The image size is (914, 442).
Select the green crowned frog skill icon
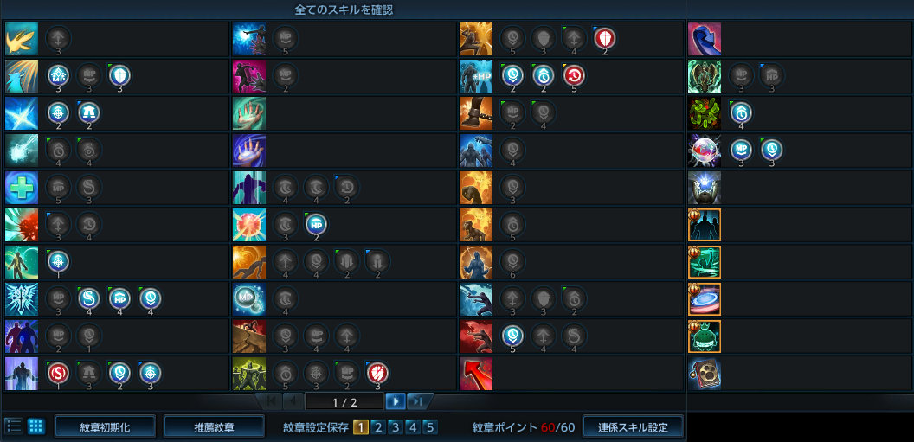[x=705, y=336]
